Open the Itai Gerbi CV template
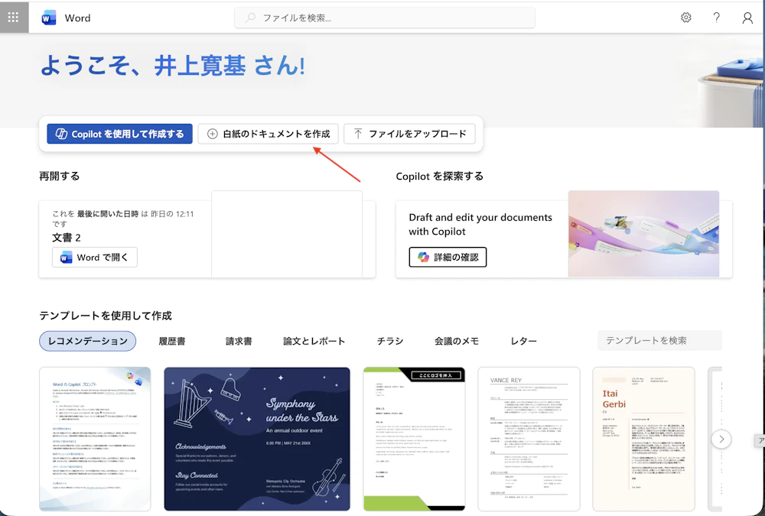Viewport: 765px width, 516px height. tap(643, 439)
